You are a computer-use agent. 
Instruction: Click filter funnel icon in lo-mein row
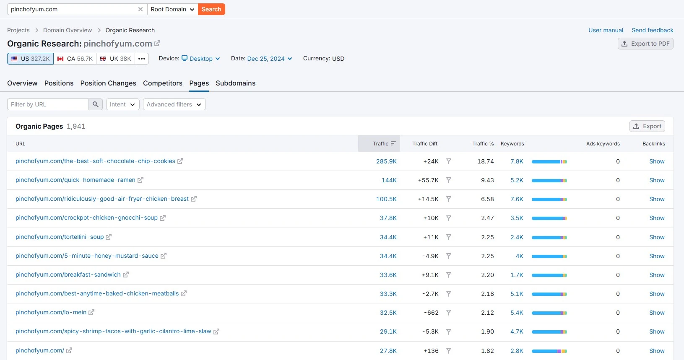[448, 313]
